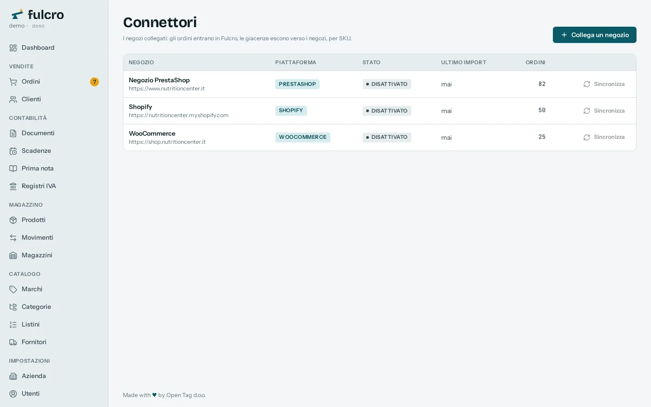Sincronizza the Negozio PrestaShop connector
Image resolution: width=651 pixels, height=407 pixels.
click(604, 84)
